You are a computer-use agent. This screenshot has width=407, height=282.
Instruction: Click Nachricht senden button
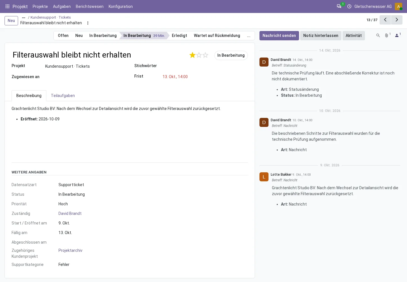tap(279, 36)
